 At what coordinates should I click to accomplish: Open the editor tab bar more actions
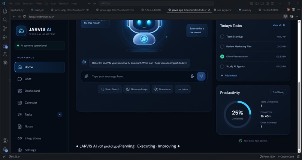(298, 10)
